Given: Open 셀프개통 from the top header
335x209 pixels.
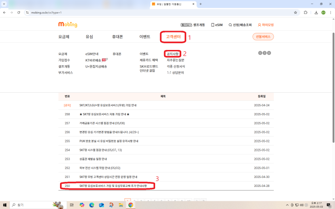Looking at the screenshot, I should (193, 25).
